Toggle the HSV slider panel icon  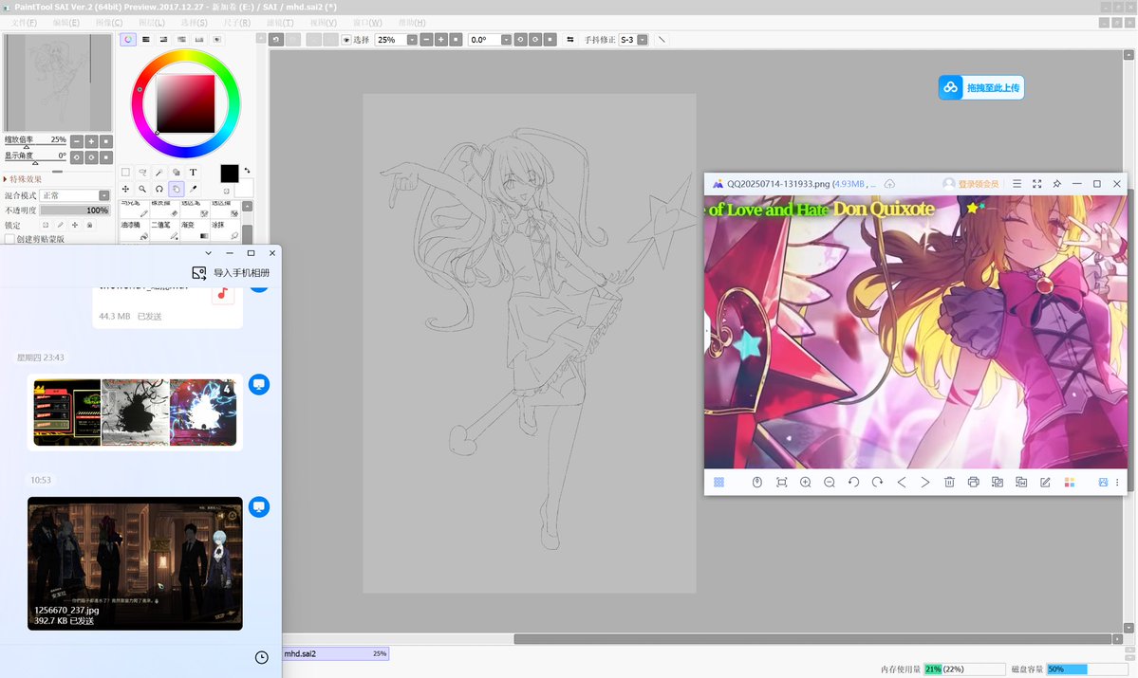[163, 40]
